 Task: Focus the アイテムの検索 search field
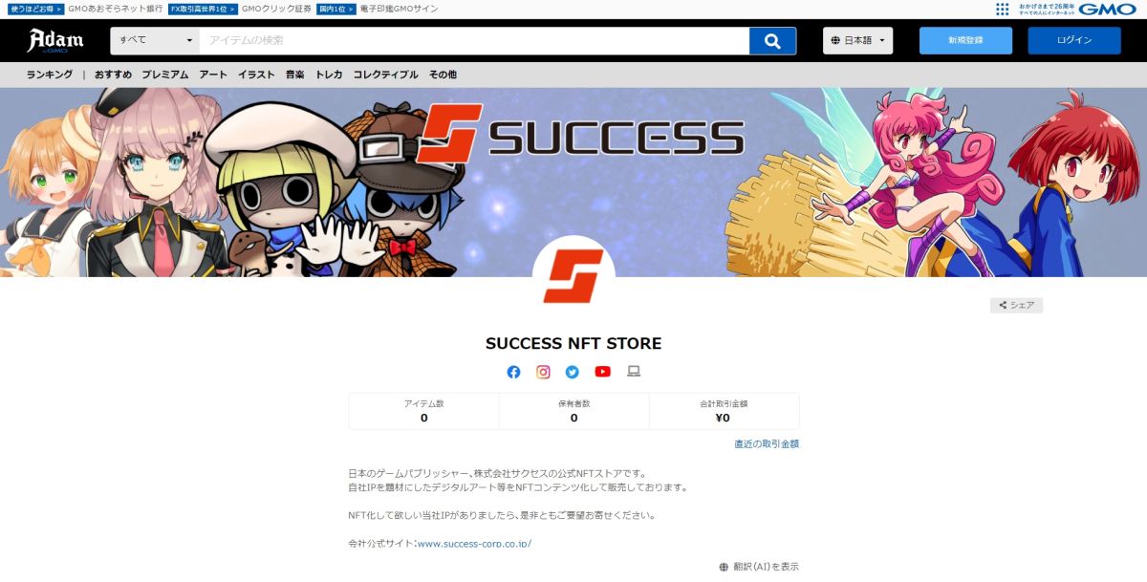(x=474, y=41)
